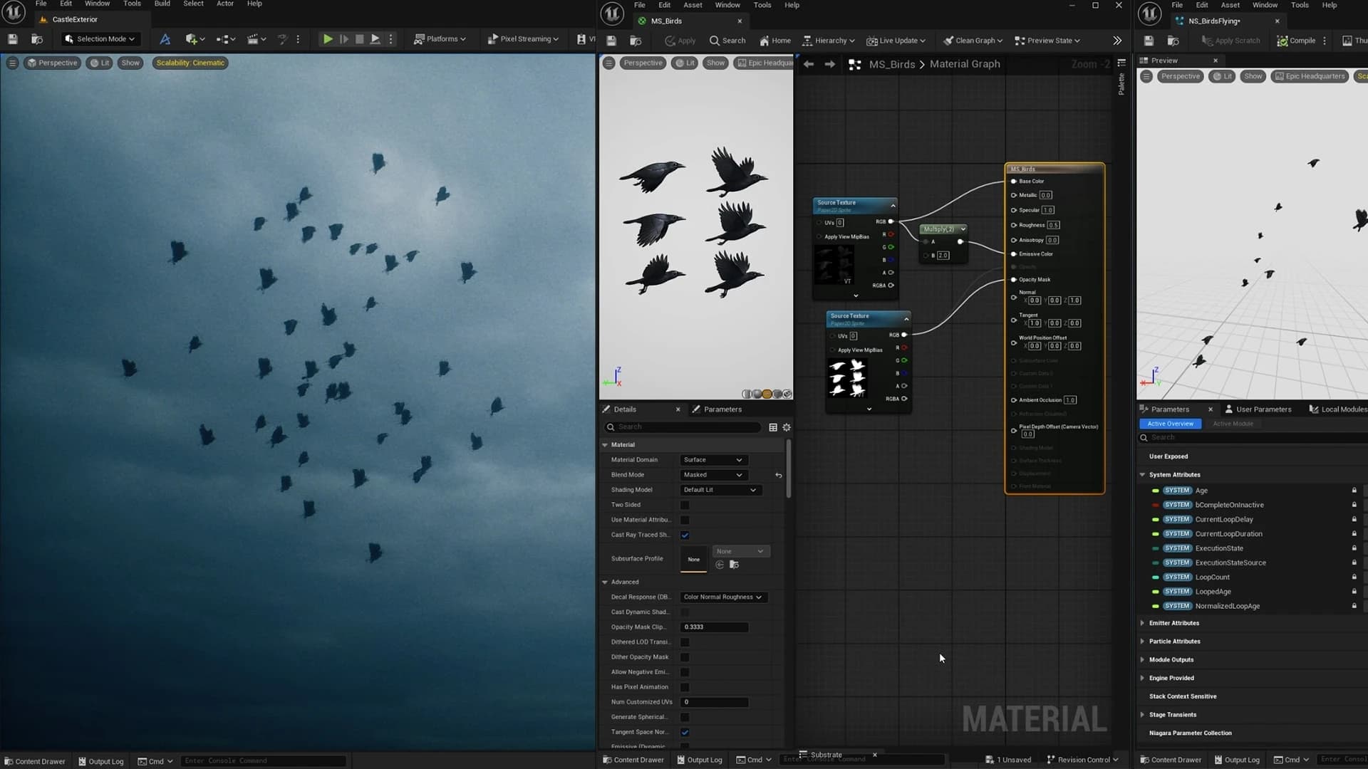Click the Apply button in material toolbar
Image resolution: width=1368 pixels, height=769 pixels.
click(679, 41)
